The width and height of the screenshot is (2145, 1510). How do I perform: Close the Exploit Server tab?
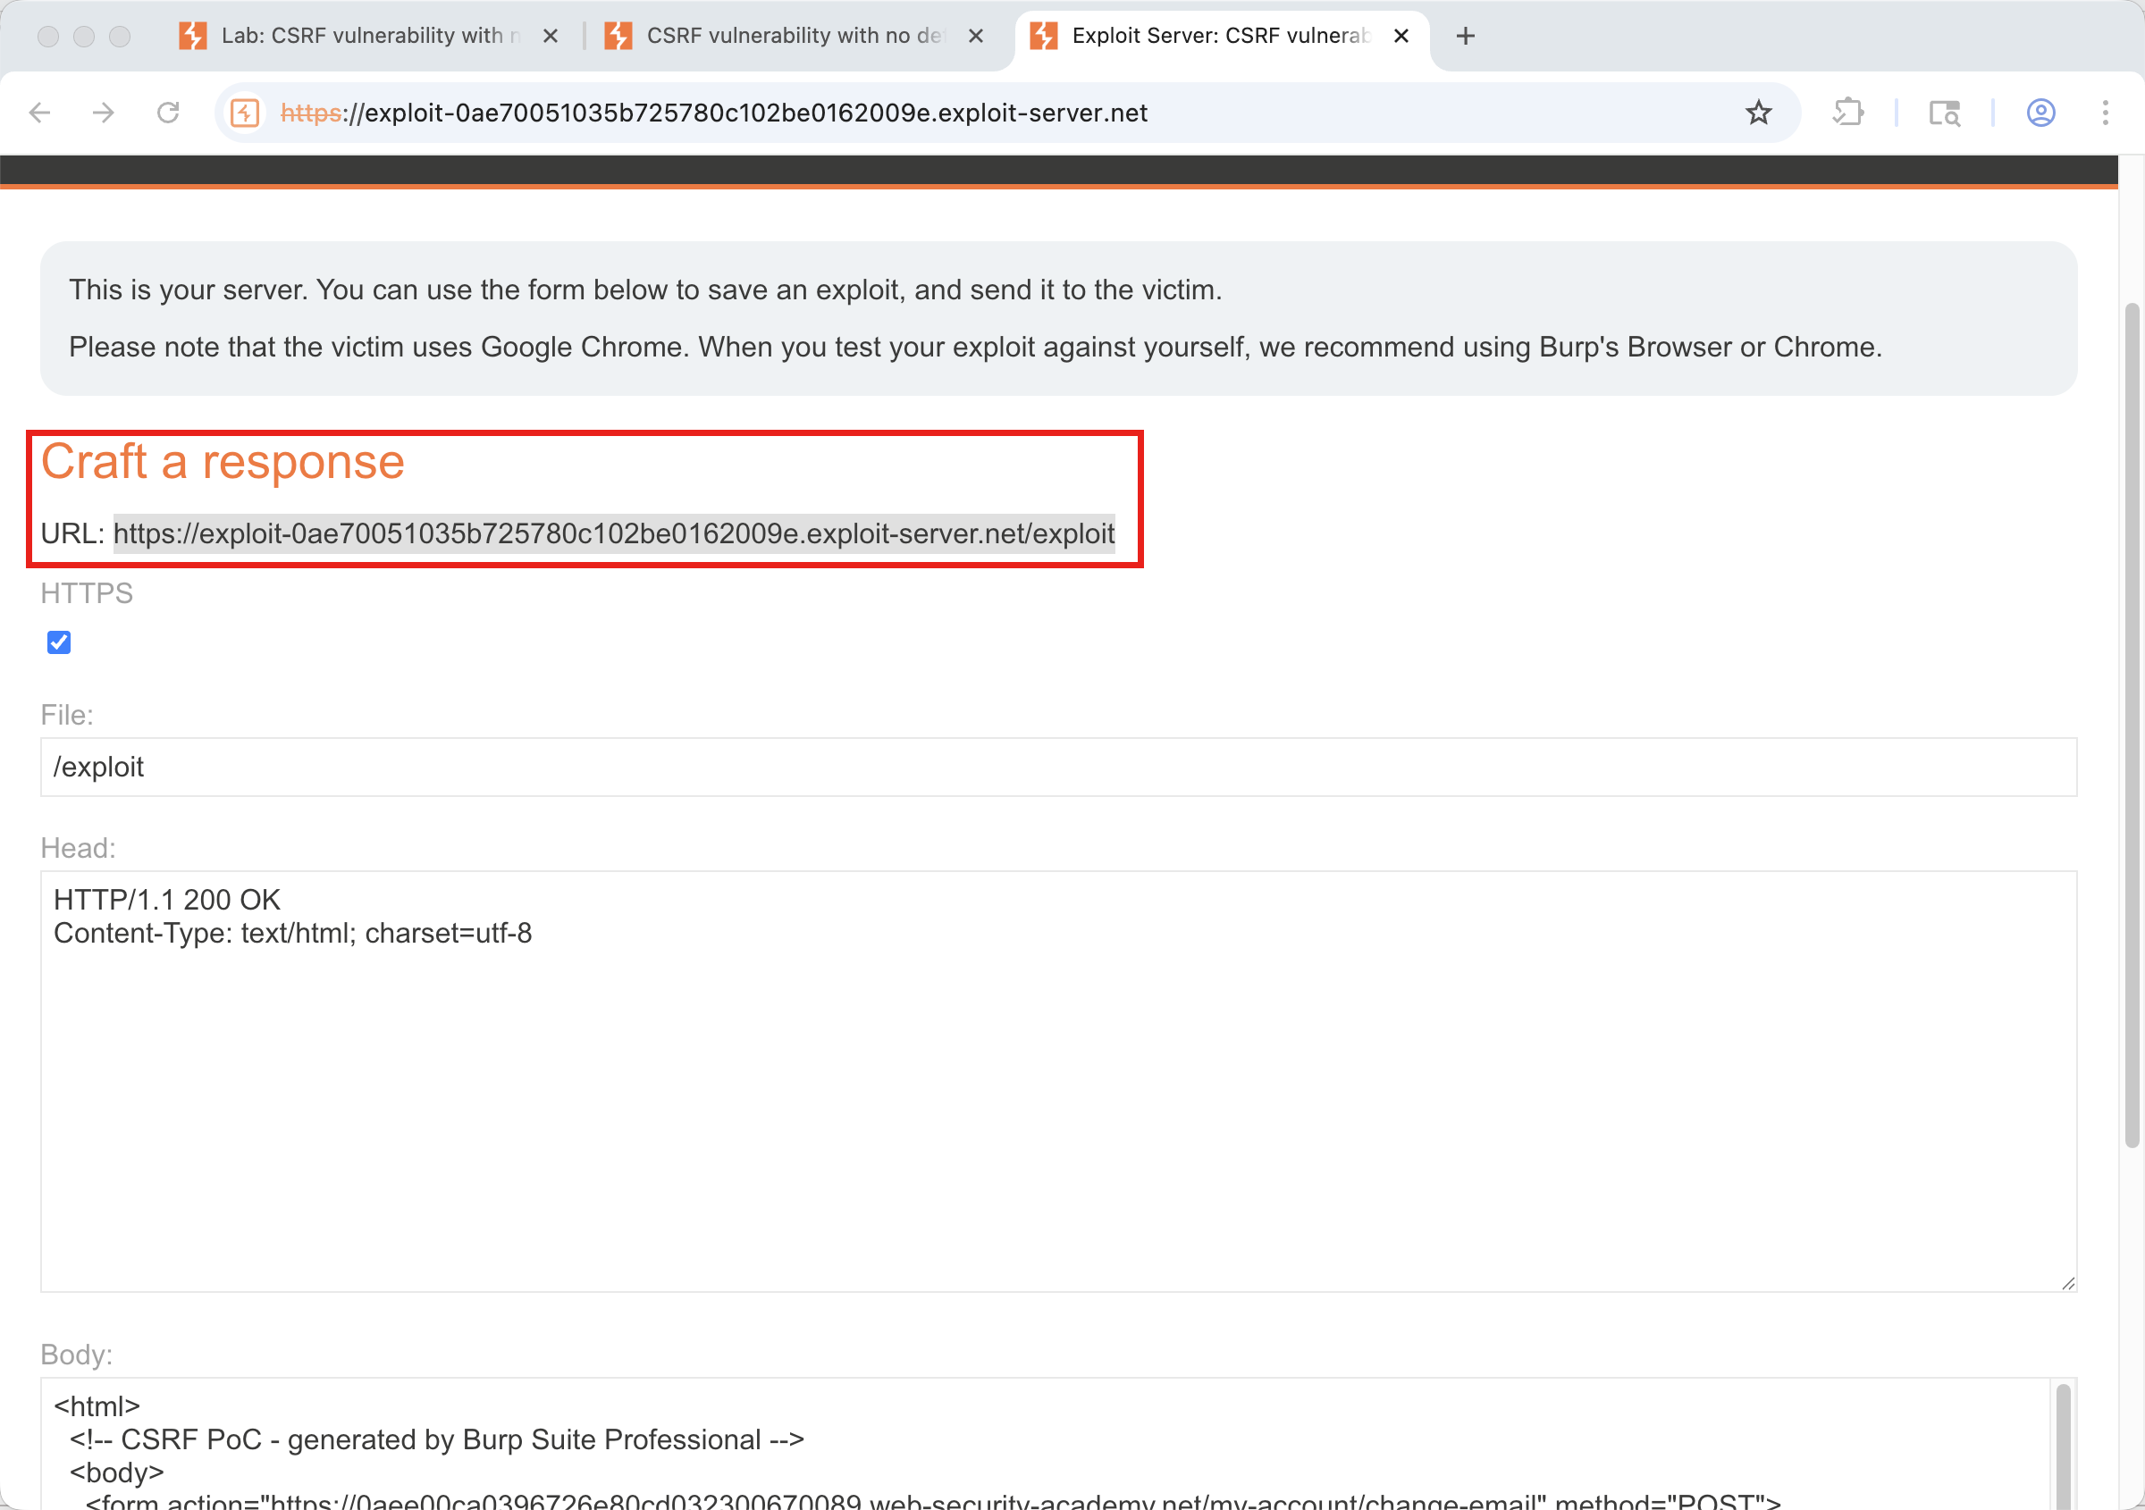[x=1401, y=36]
